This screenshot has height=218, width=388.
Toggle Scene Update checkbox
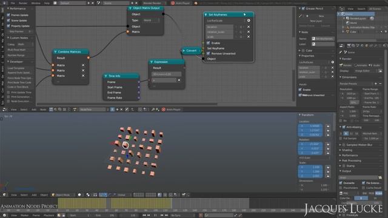(8, 21)
